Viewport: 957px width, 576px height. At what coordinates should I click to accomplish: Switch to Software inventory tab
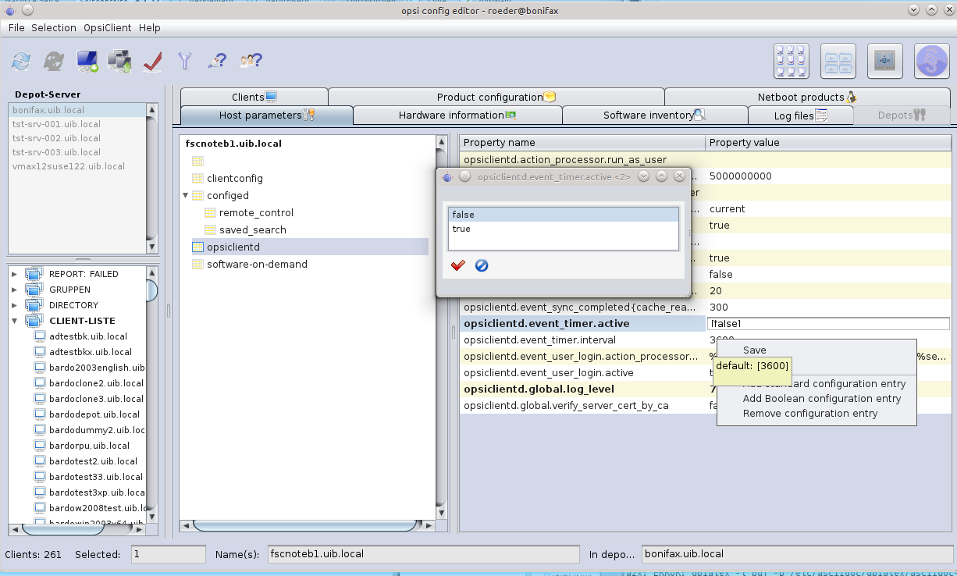(655, 116)
